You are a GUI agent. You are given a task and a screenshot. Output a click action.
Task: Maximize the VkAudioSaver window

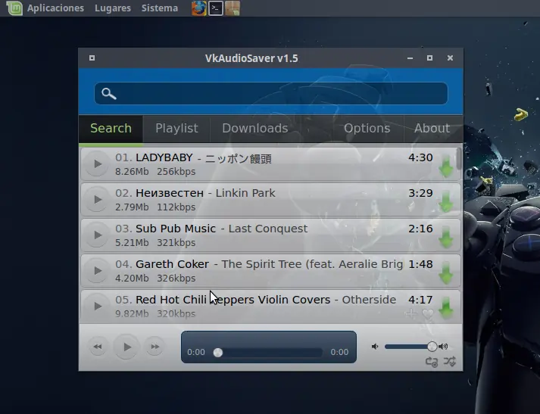(x=429, y=58)
